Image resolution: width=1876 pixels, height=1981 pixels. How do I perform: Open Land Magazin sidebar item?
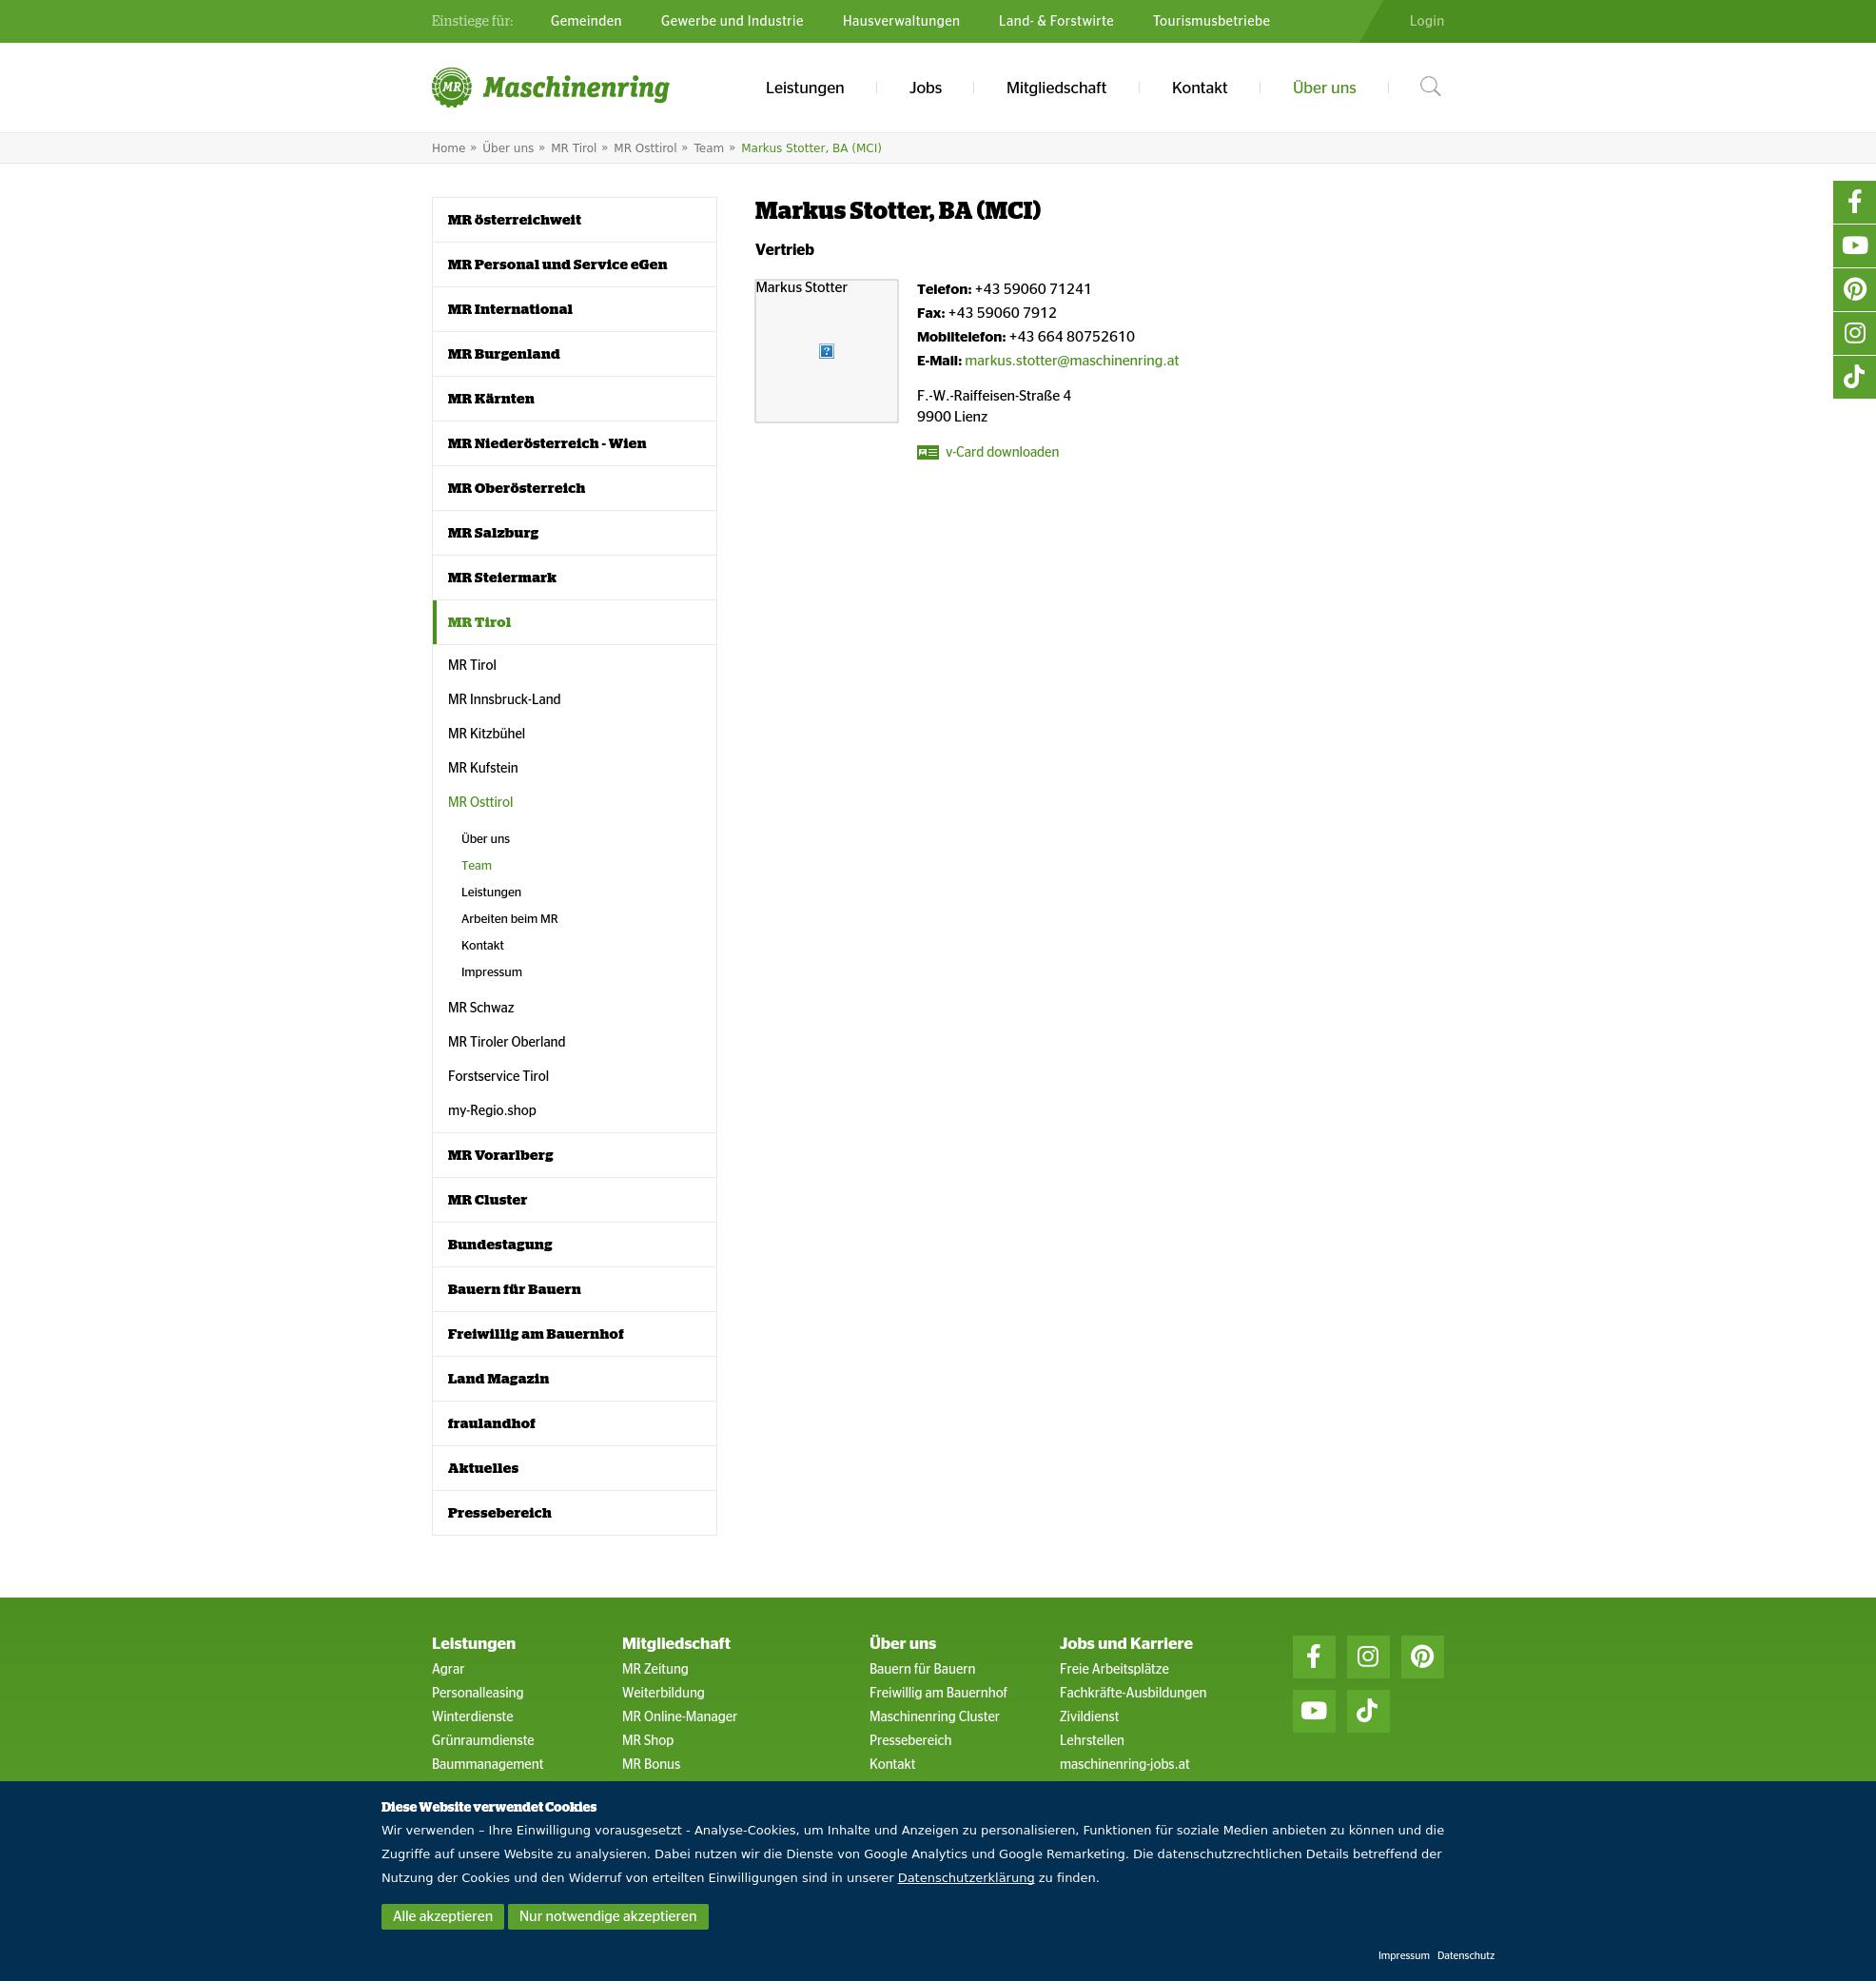tap(574, 1379)
